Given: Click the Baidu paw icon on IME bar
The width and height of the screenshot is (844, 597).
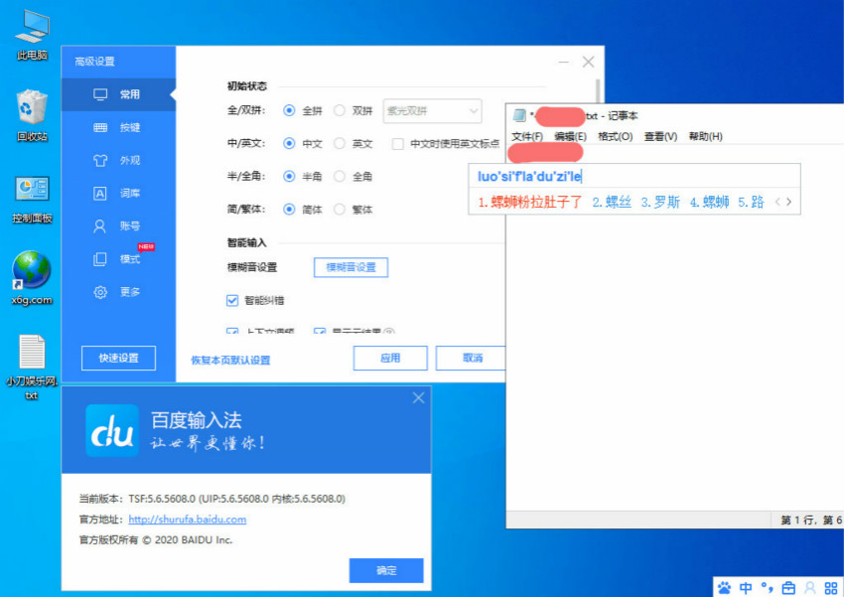Looking at the screenshot, I should [x=725, y=587].
